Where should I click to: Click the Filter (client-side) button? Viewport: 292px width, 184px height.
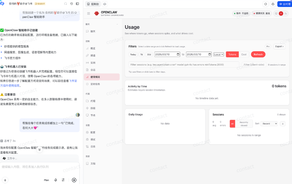[x=254, y=65]
